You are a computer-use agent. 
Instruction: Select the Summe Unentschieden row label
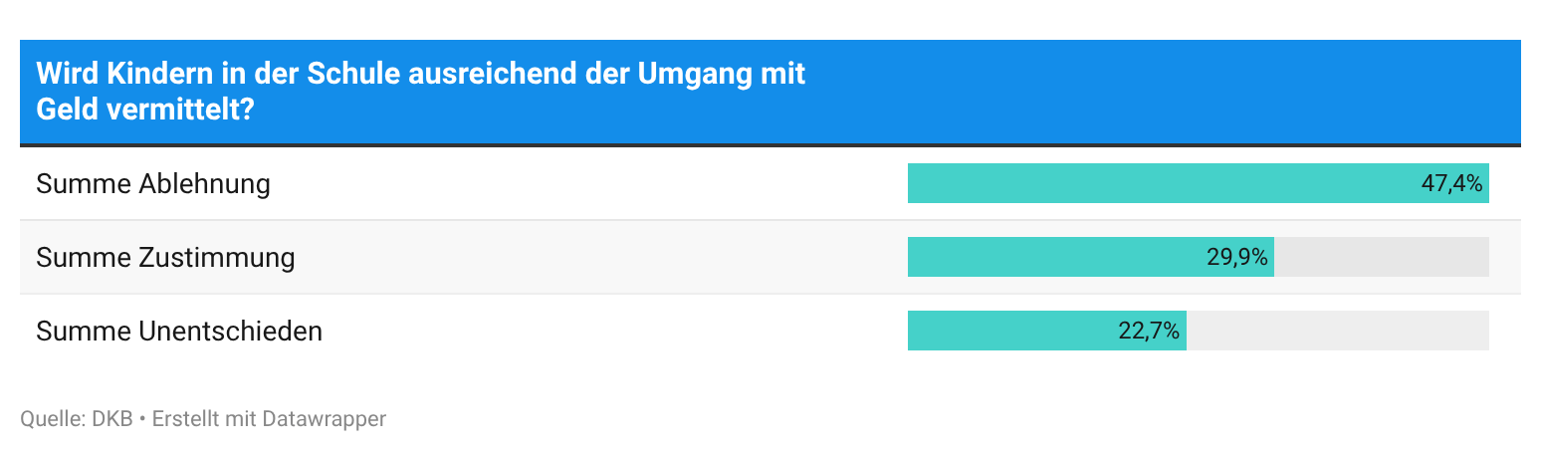tap(179, 332)
